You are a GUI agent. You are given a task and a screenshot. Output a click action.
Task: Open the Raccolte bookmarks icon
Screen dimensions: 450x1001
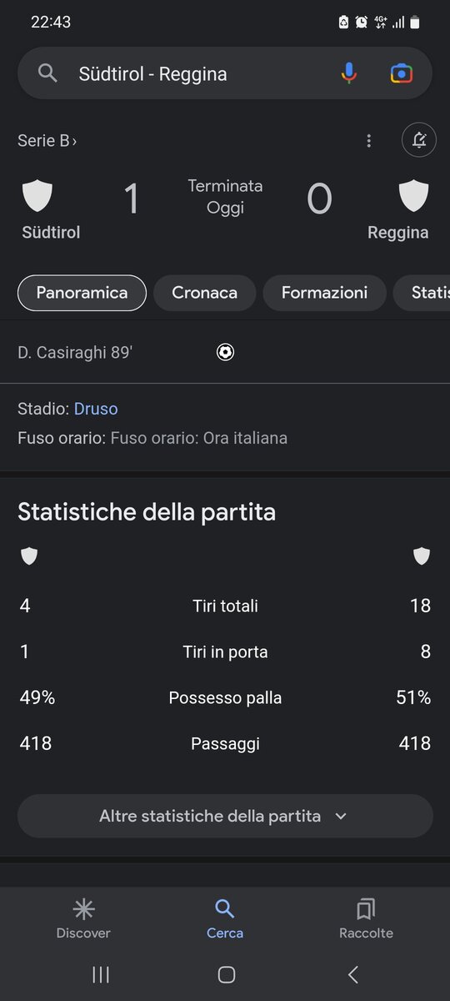pos(366,909)
